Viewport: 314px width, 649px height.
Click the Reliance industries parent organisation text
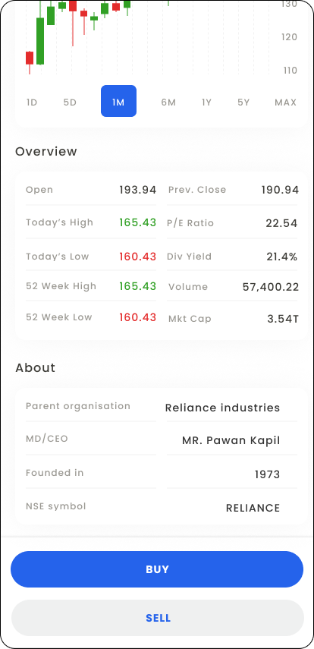(222, 408)
